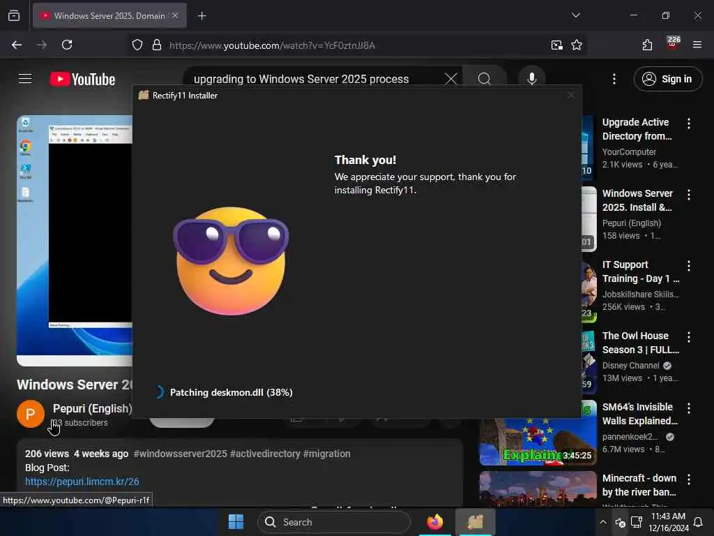The width and height of the screenshot is (714, 536).
Task: Bookmark this page with the star icon
Action: coord(577,45)
